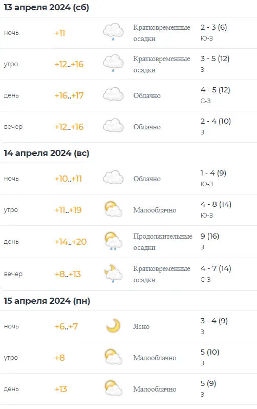Click the Ясно description on April 15
This screenshot has height=409, width=257.
(x=141, y=326)
